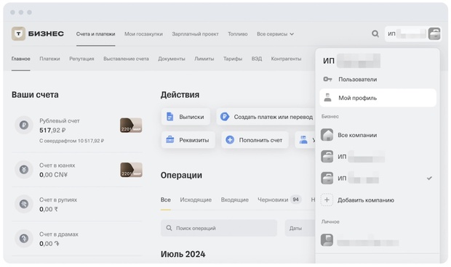Click the Пополнить счет button
The width and height of the screenshot is (451, 267).
click(255, 140)
